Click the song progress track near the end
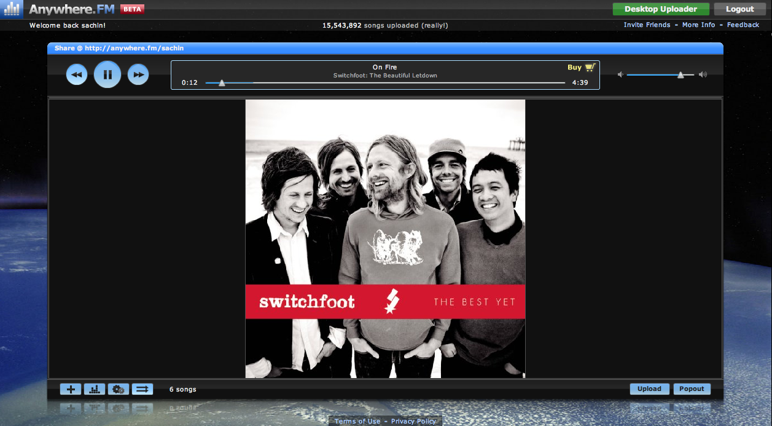 click(553, 82)
